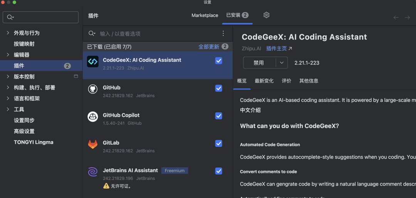
Task: Open the 插件主页 link
Action: pos(279,48)
